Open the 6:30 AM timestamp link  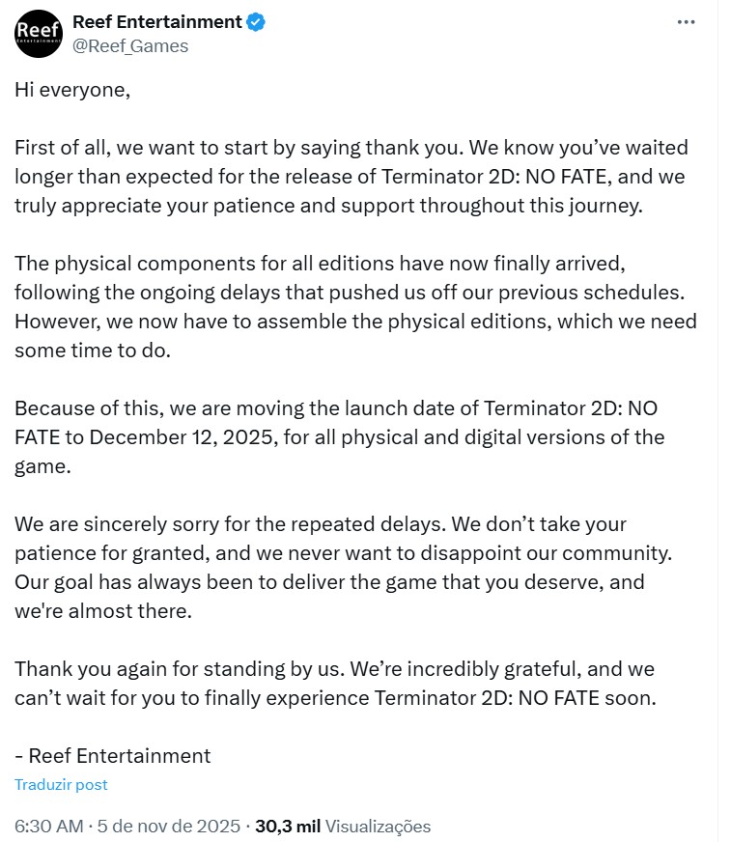[48, 827]
